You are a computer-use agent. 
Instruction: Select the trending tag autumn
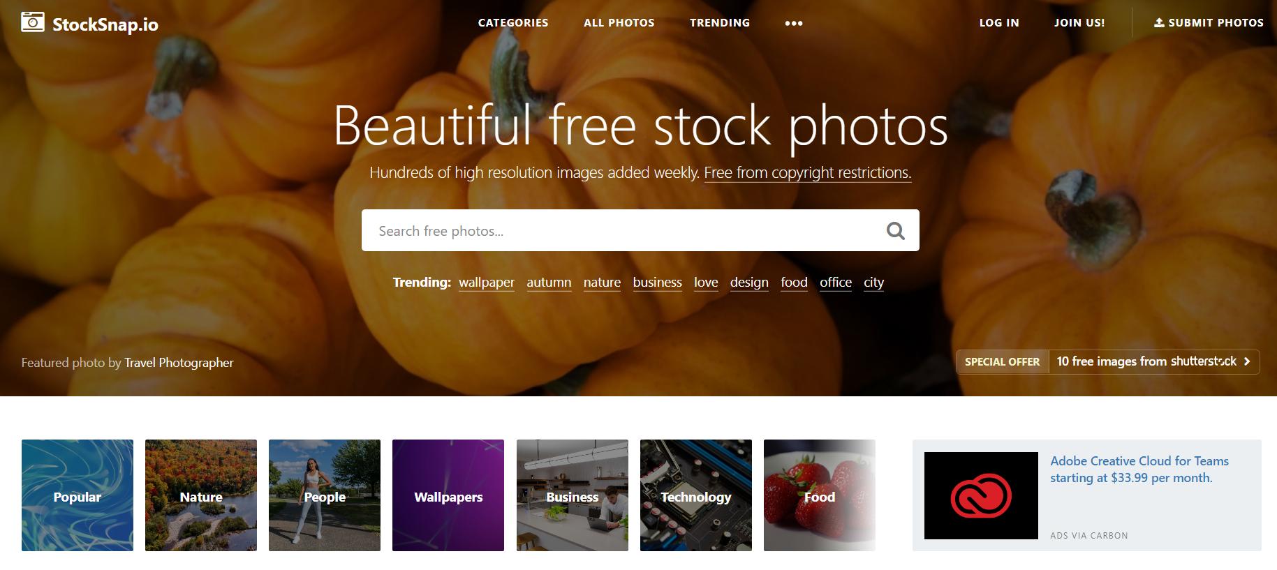click(x=549, y=283)
